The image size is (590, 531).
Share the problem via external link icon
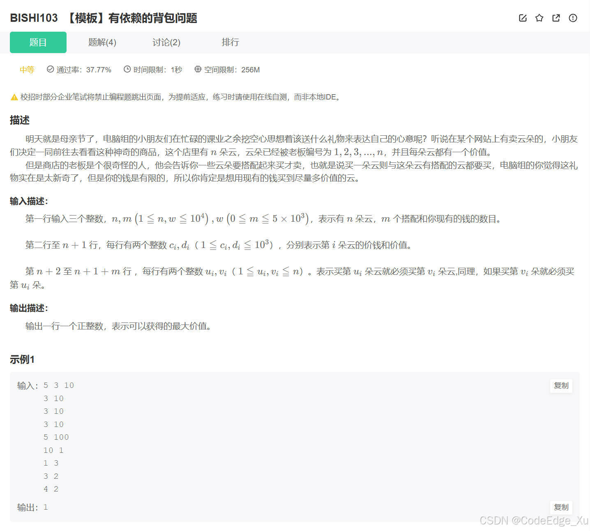pos(556,18)
